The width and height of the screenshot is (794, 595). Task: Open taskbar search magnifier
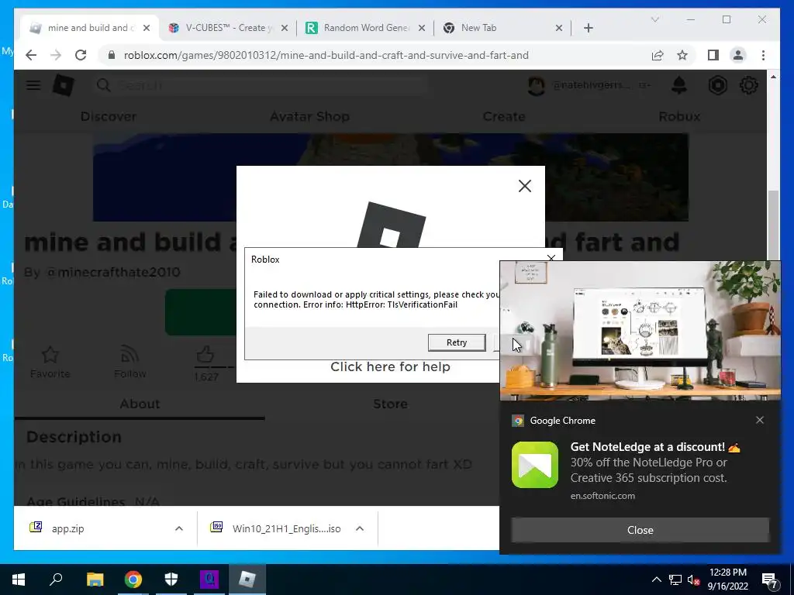pyautogui.click(x=56, y=580)
